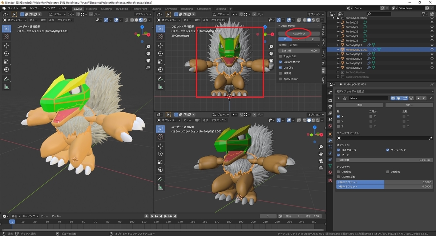Open the Material properties tab

pos(330,172)
